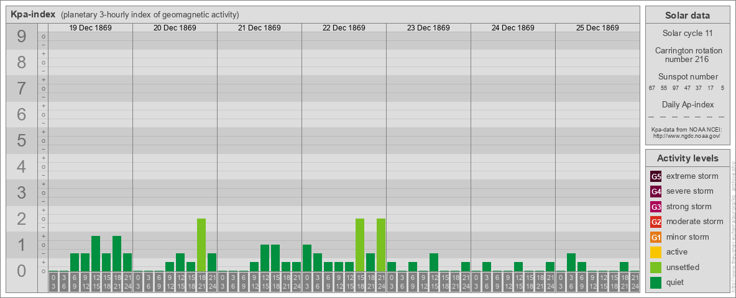Click the Kp level 0 axis label
The height and width of the screenshot is (298, 736).
[x=22, y=271]
